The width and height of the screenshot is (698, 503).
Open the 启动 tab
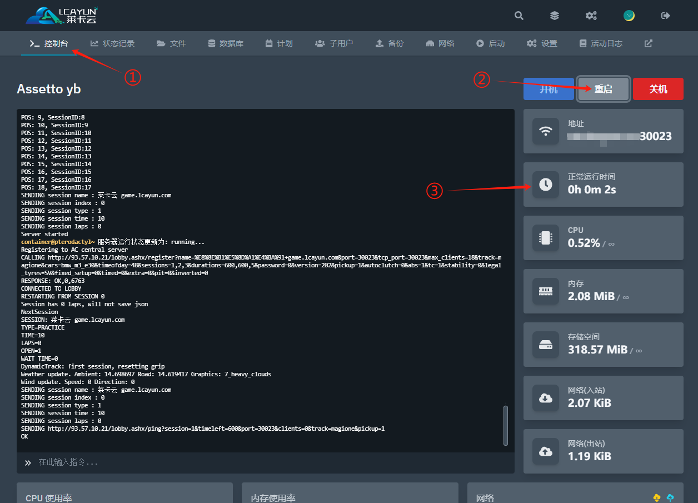[490, 43]
